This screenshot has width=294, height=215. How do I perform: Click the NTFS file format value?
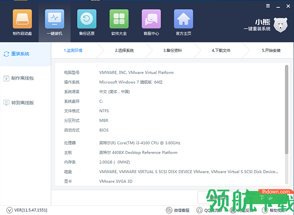104,111
